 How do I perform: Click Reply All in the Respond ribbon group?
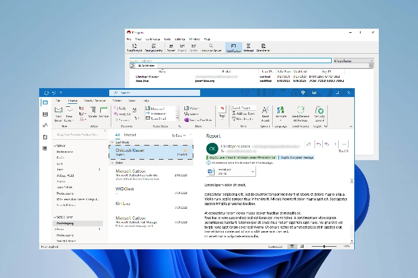tap(122, 114)
